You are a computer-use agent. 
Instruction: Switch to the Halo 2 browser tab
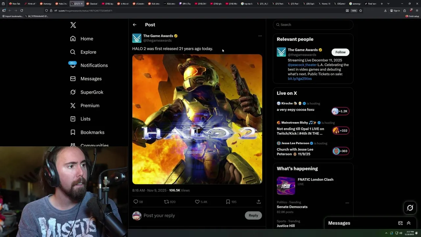click(x=62, y=4)
